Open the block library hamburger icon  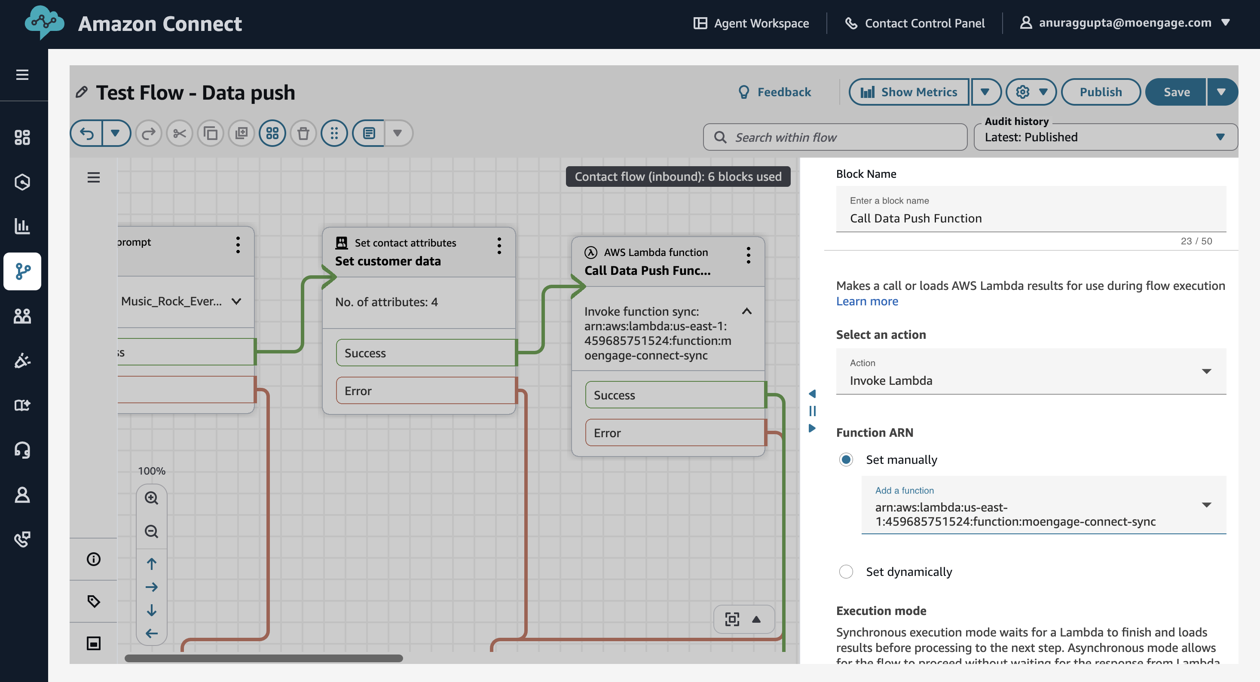(93, 177)
